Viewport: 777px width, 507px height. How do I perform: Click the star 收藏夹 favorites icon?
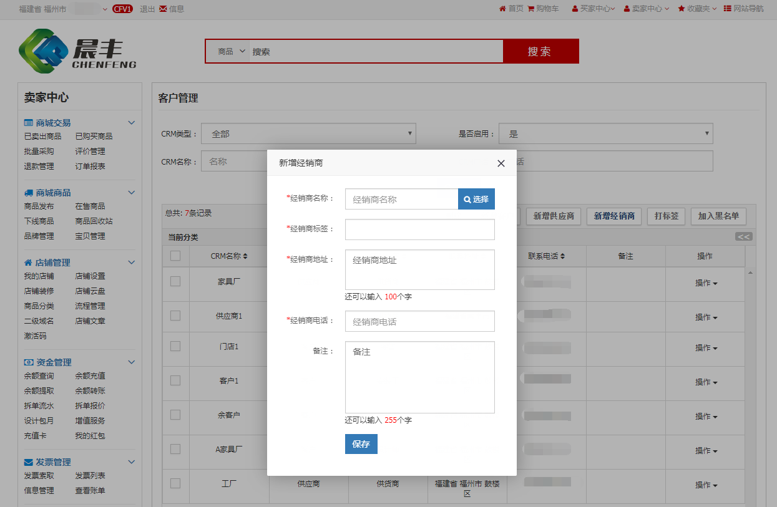point(682,9)
